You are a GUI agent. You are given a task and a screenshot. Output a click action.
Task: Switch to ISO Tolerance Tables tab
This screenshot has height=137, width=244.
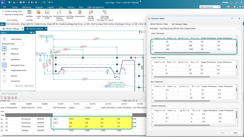click(x=179, y=24)
